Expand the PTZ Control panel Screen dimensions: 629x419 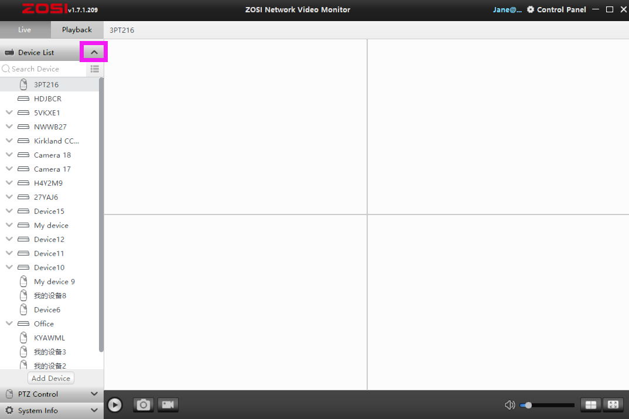[x=94, y=394]
